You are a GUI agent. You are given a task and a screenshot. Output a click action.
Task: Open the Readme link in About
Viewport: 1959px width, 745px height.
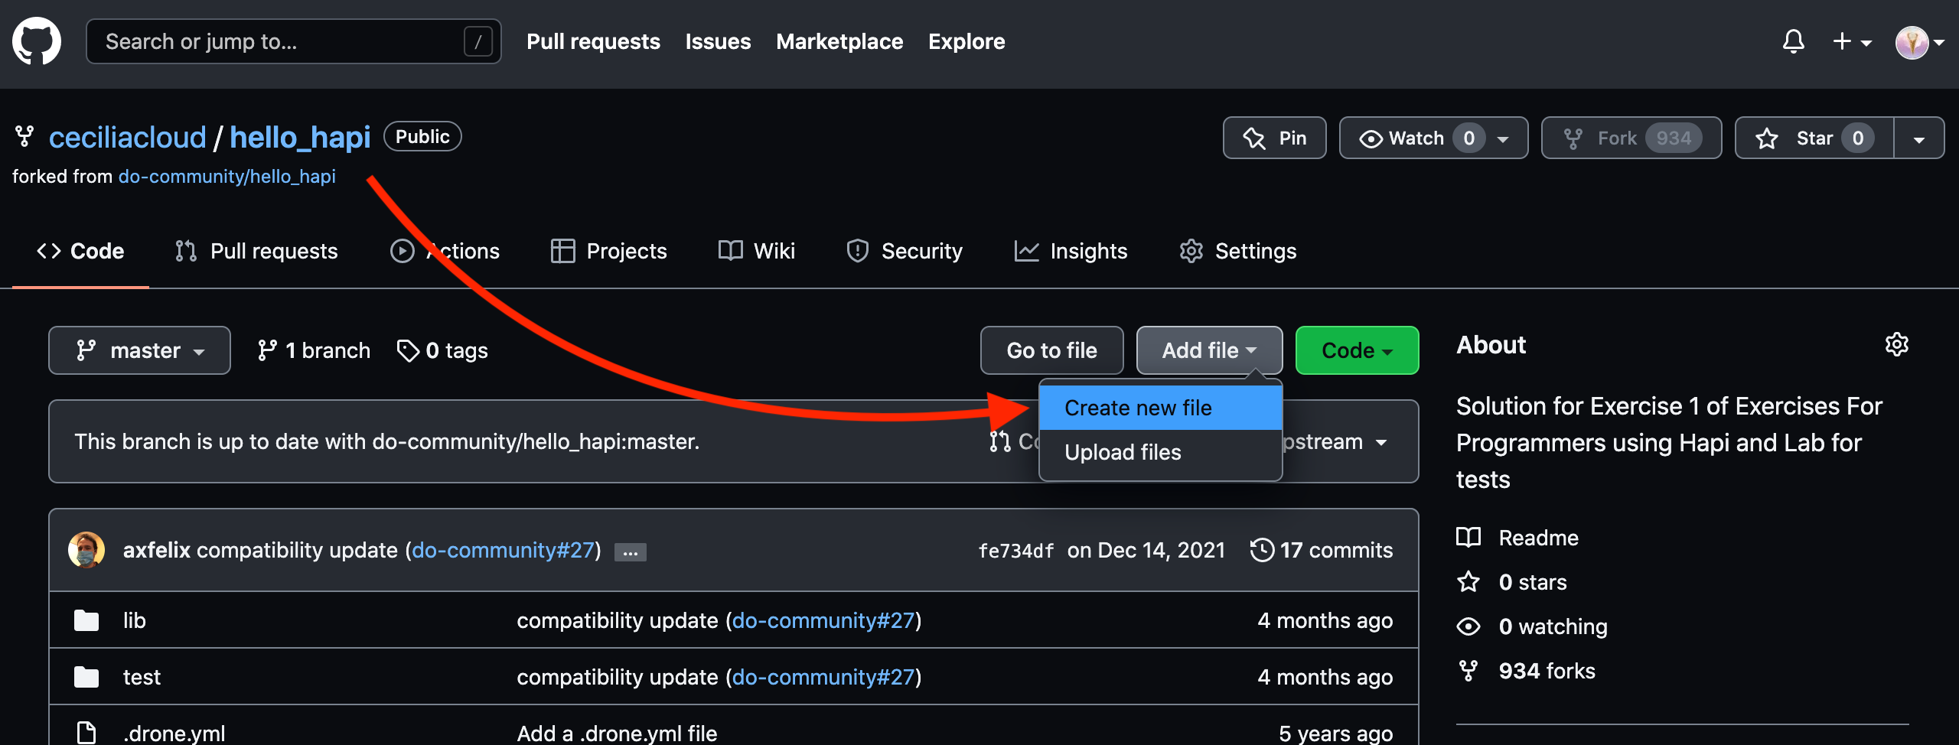(1517, 538)
